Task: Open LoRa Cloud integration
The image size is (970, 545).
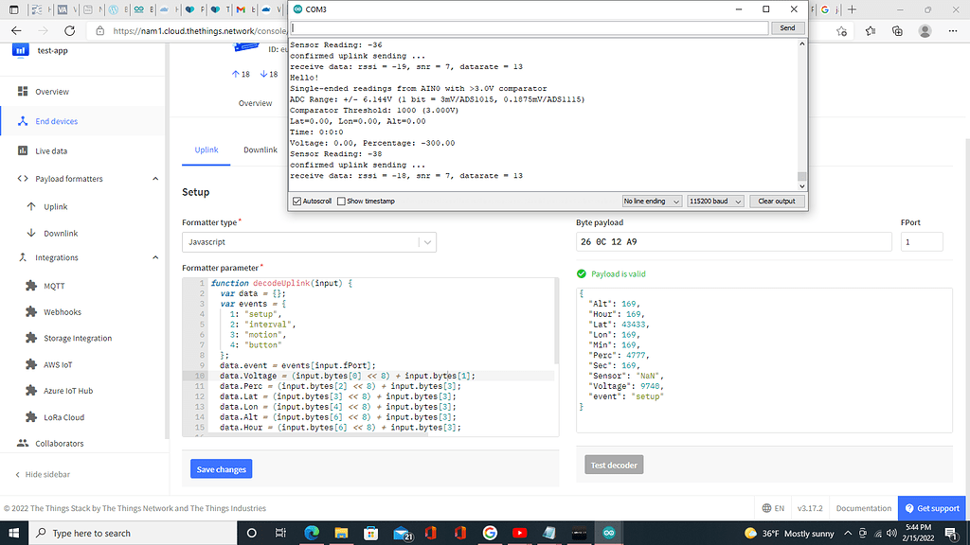Action: 63,417
